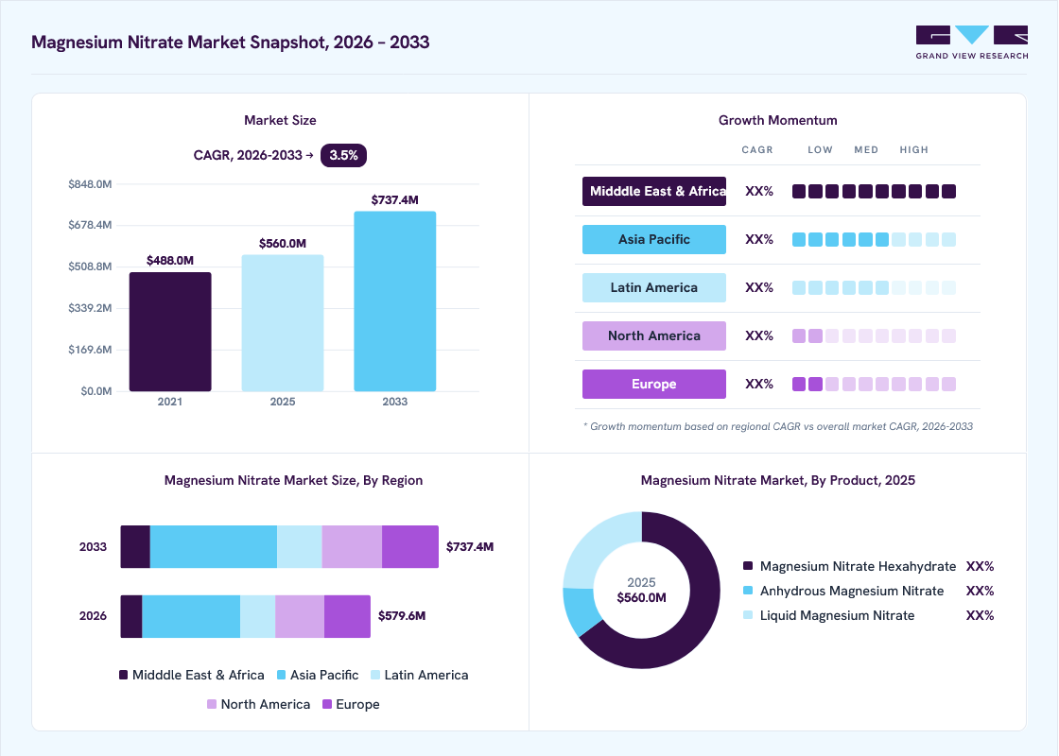Click Anhydrous Magnesium Nitrate legend entry
Screen dimensions: 1059x756
point(869,591)
